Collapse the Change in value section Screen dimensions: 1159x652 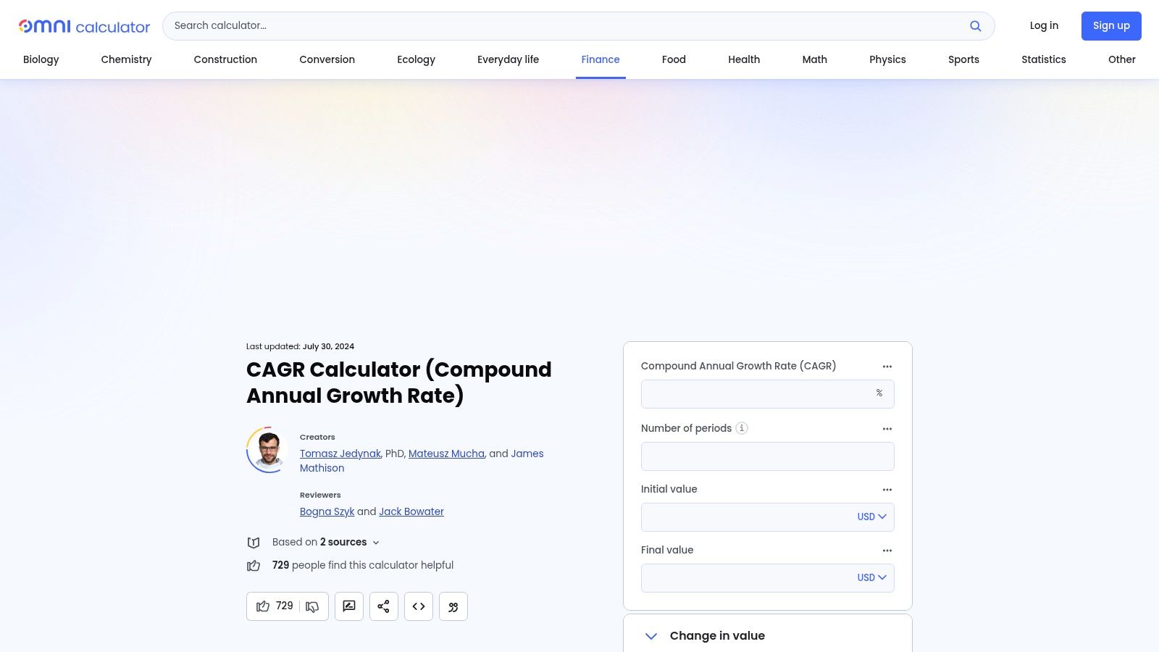point(650,636)
